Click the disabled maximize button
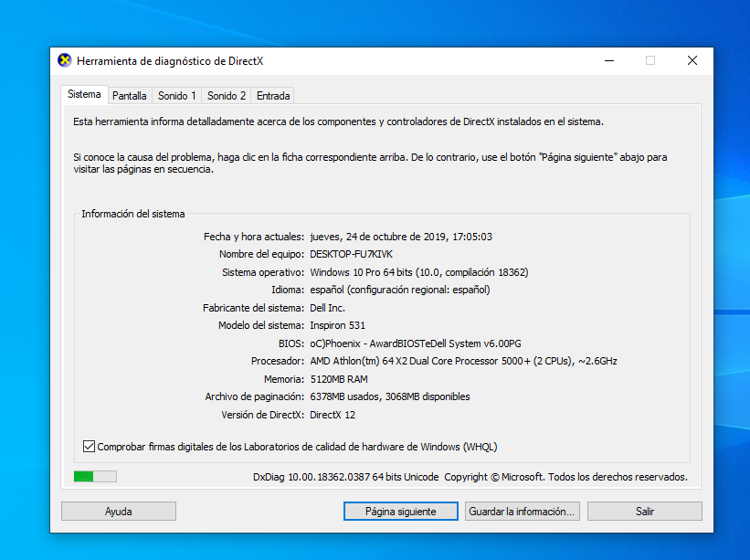750x560 pixels. point(650,60)
